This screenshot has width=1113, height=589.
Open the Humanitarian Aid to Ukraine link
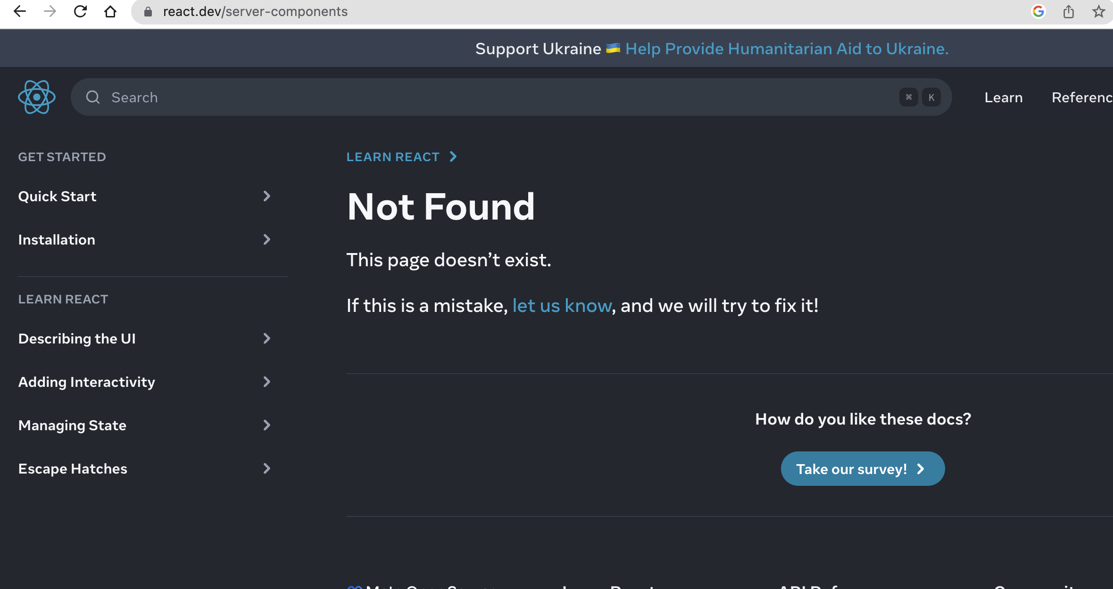[x=787, y=49]
